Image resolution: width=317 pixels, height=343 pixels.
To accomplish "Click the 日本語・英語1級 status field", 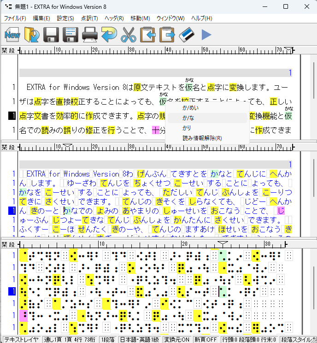I will coord(140,340).
